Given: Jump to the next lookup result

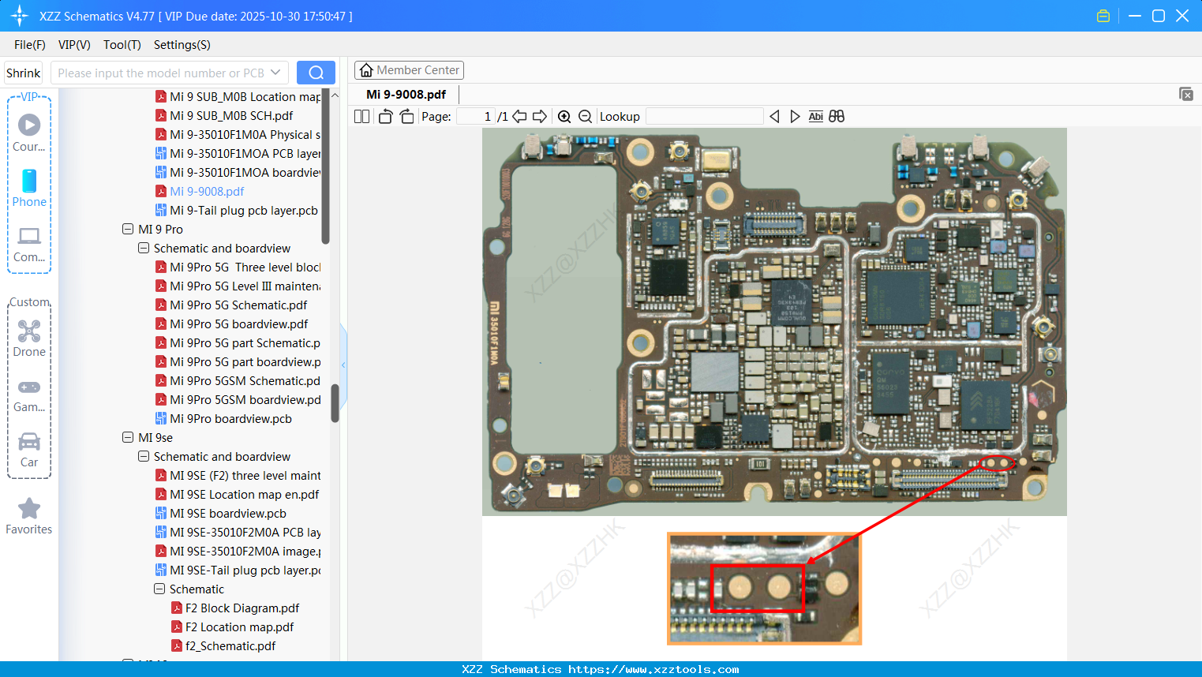Looking at the screenshot, I should click(x=795, y=117).
